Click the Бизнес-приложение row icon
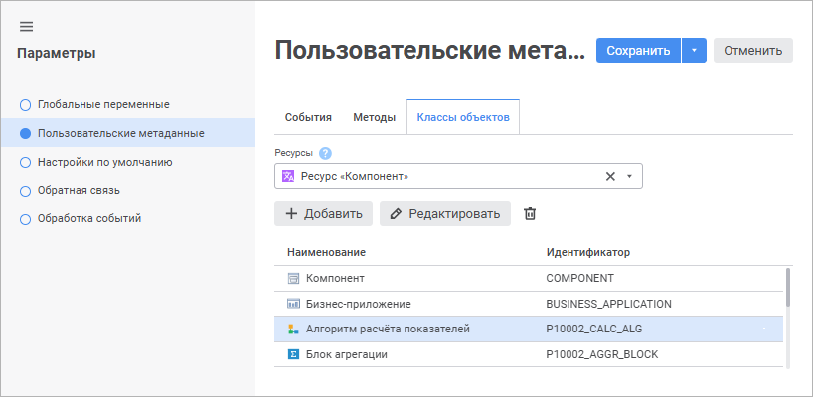Image resolution: width=813 pixels, height=397 pixels. coord(293,304)
